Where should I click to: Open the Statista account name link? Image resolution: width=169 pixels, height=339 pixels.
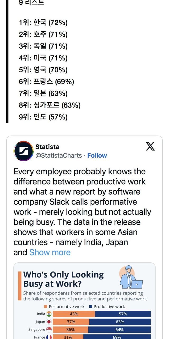pos(47,147)
